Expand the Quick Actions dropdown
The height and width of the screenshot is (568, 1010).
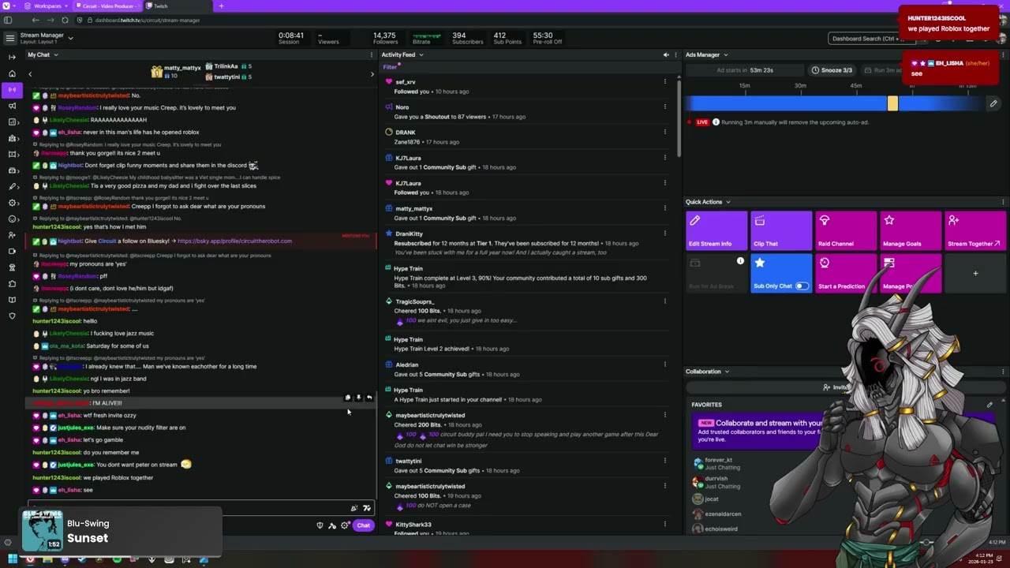click(x=728, y=202)
